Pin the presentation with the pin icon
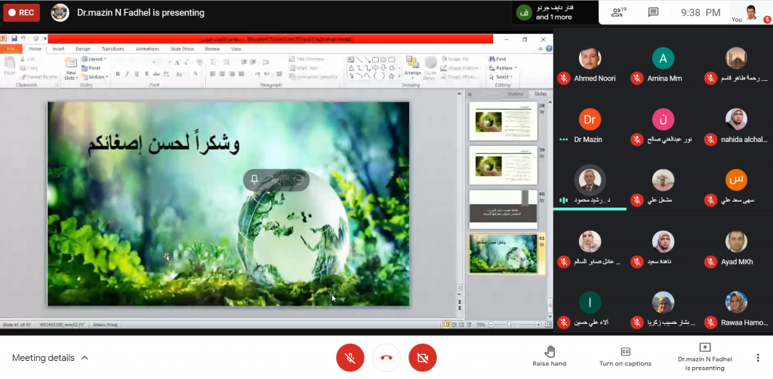 [254, 180]
